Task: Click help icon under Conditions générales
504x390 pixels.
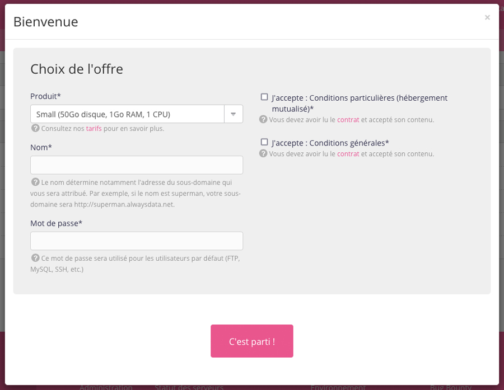Action: click(263, 153)
